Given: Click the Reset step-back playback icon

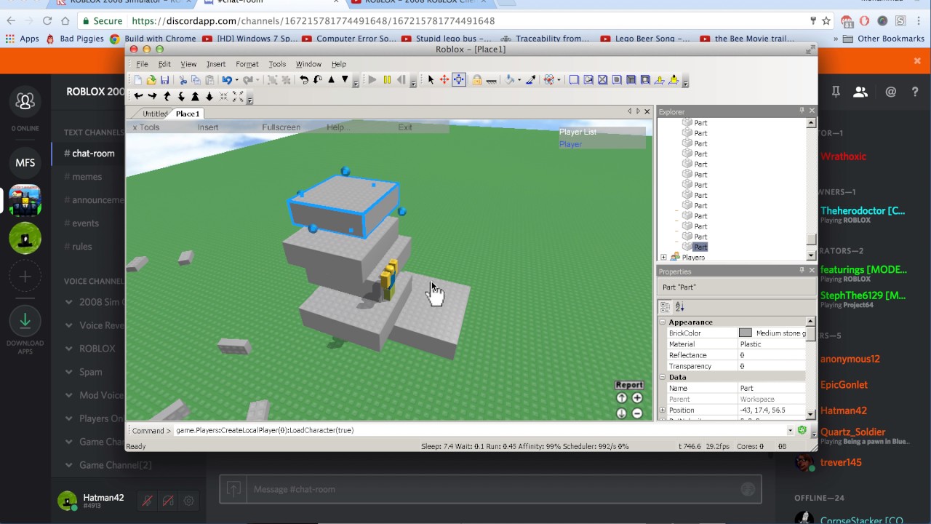Looking at the screenshot, I should [401, 80].
